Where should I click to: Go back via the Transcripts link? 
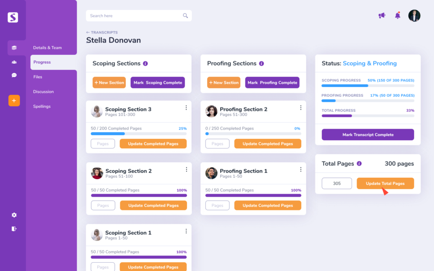[102, 32]
